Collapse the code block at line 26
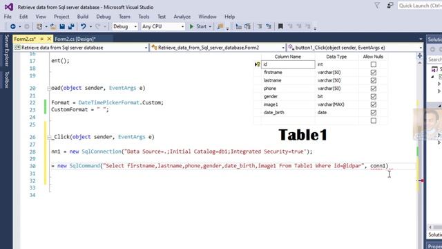 [x=49, y=137]
